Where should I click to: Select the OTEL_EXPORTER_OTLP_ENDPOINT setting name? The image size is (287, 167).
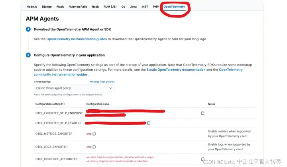point(59,113)
